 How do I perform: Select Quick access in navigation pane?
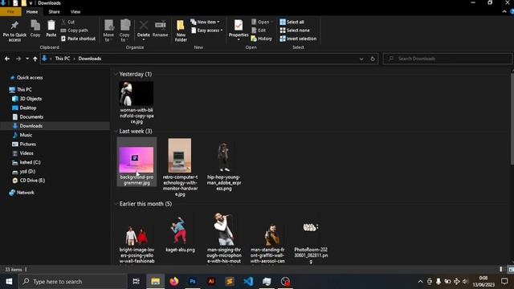(30, 78)
